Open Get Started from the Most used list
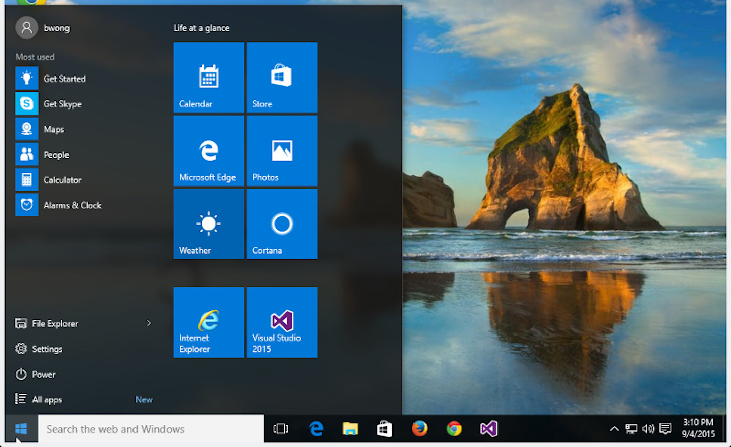731x447 pixels. [x=84, y=79]
